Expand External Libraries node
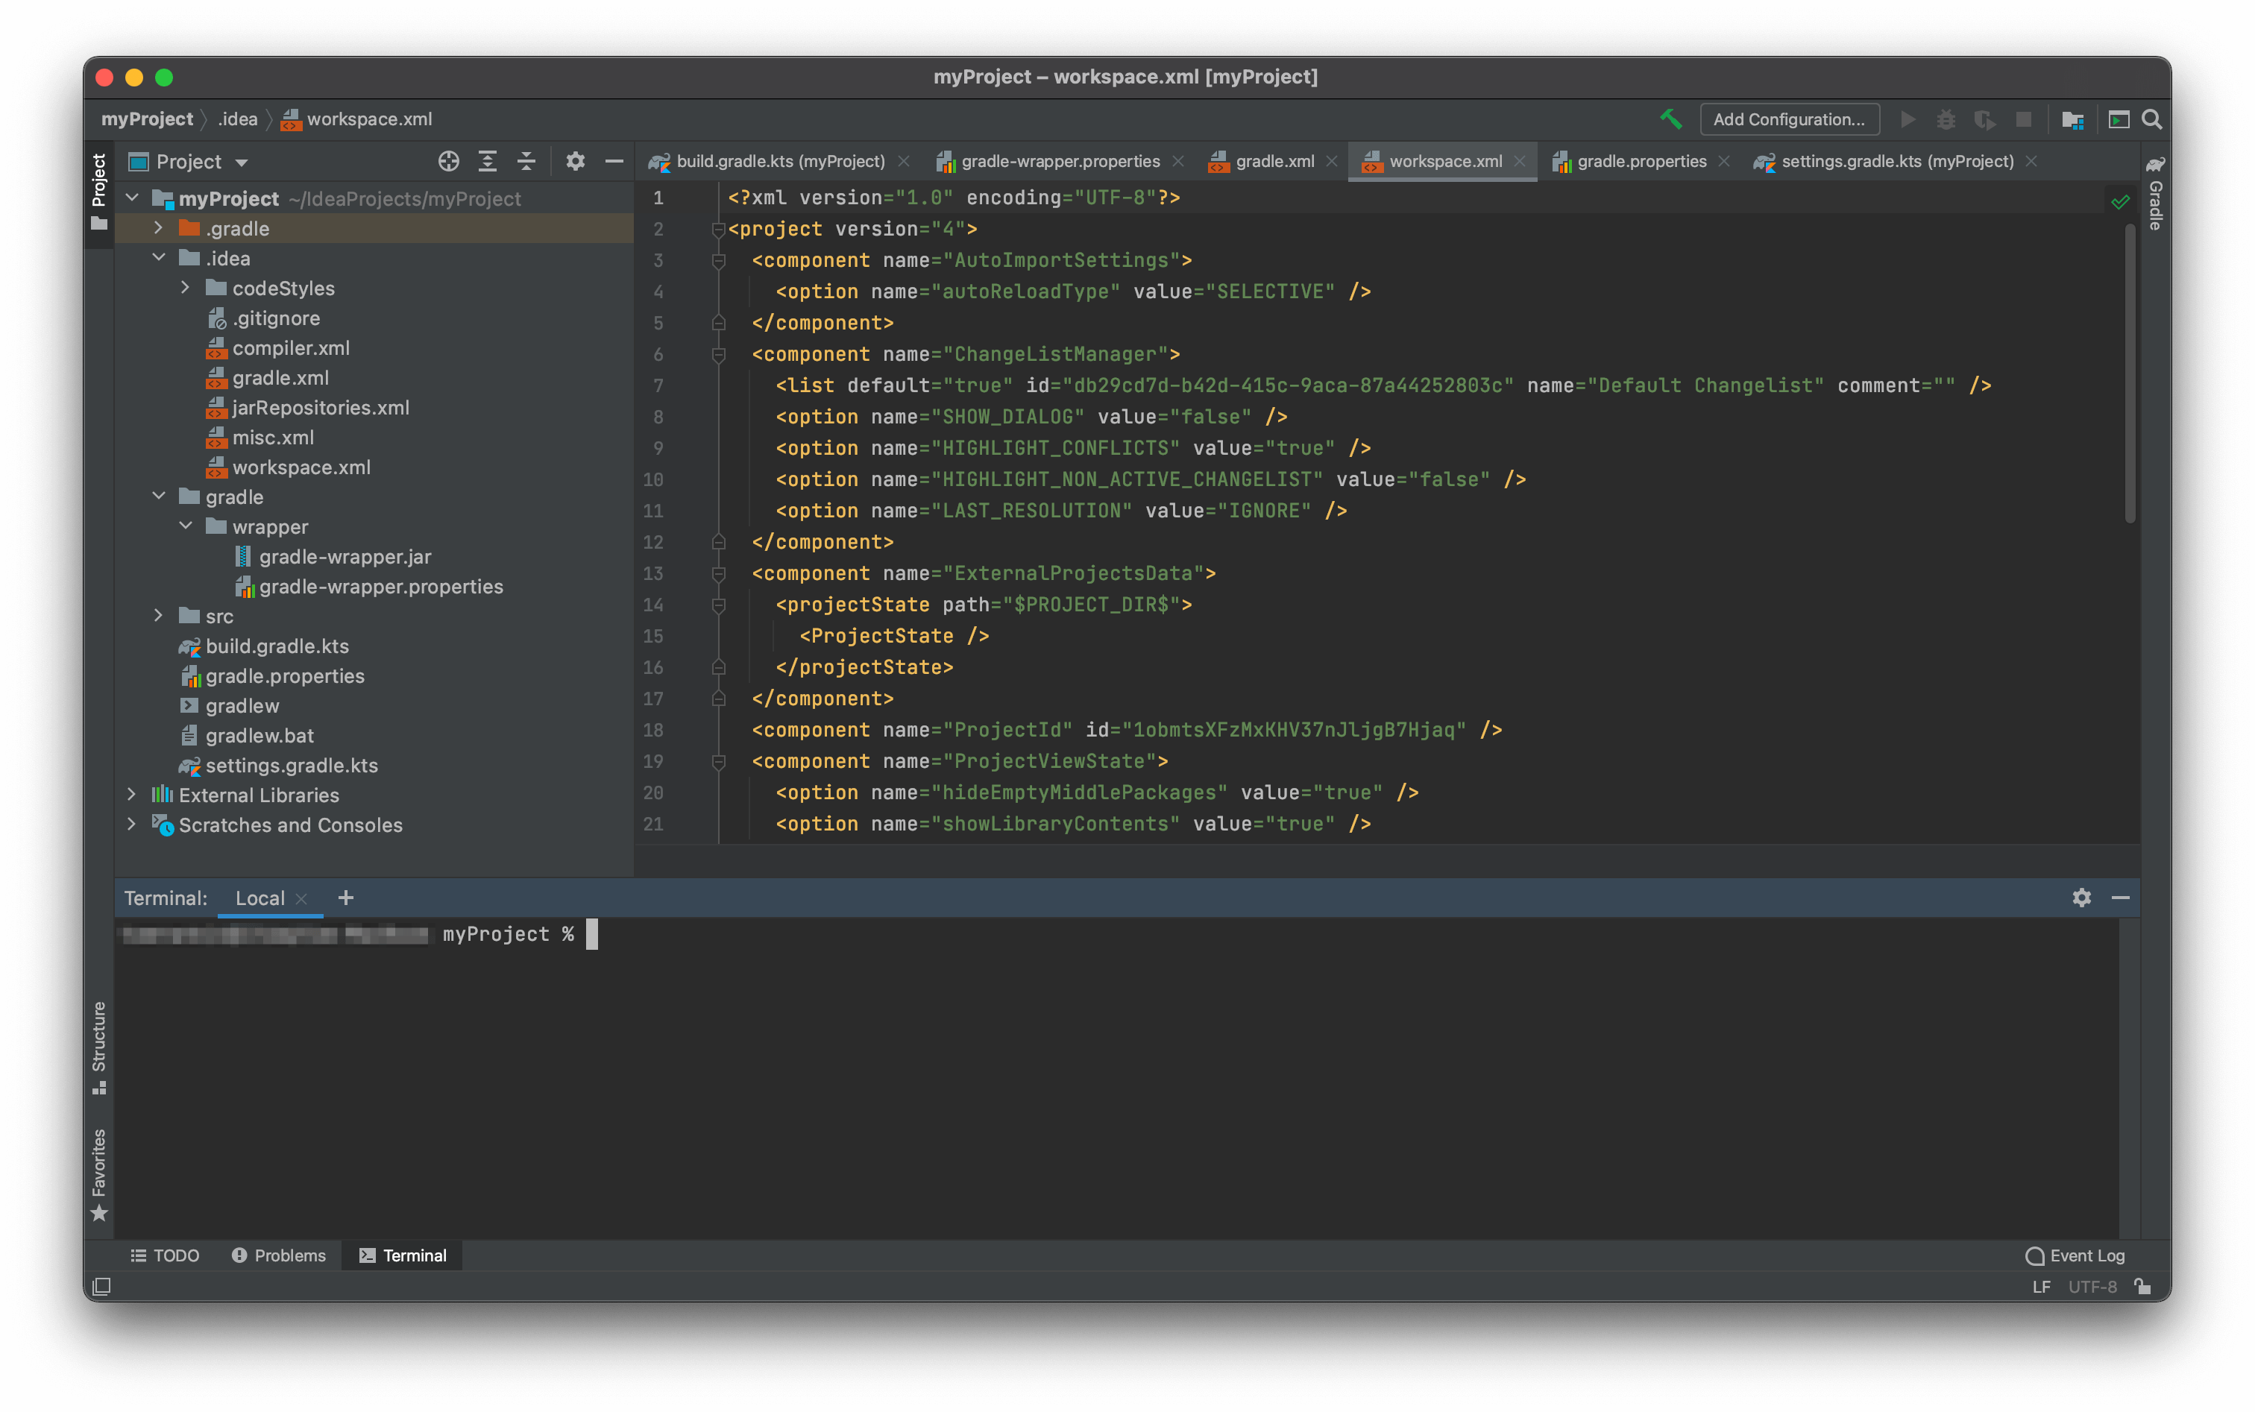2255x1412 pixels. 133,795
